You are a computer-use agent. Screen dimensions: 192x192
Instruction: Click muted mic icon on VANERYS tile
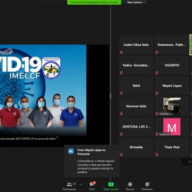click(x=157, y=73)
